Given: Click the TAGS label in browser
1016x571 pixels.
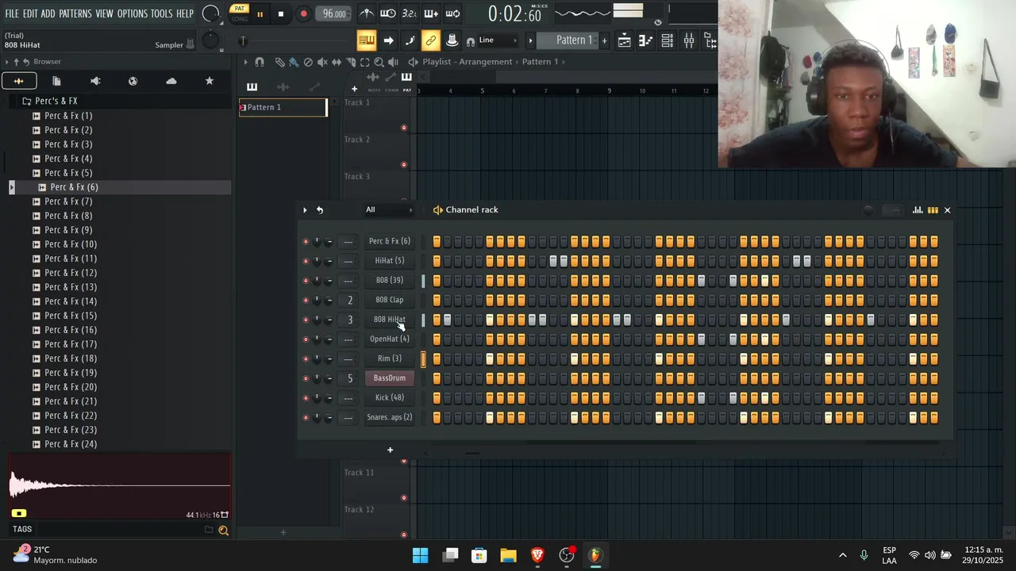Looking at the screenshot, I should pyautogui.click(x=22, y=529).
